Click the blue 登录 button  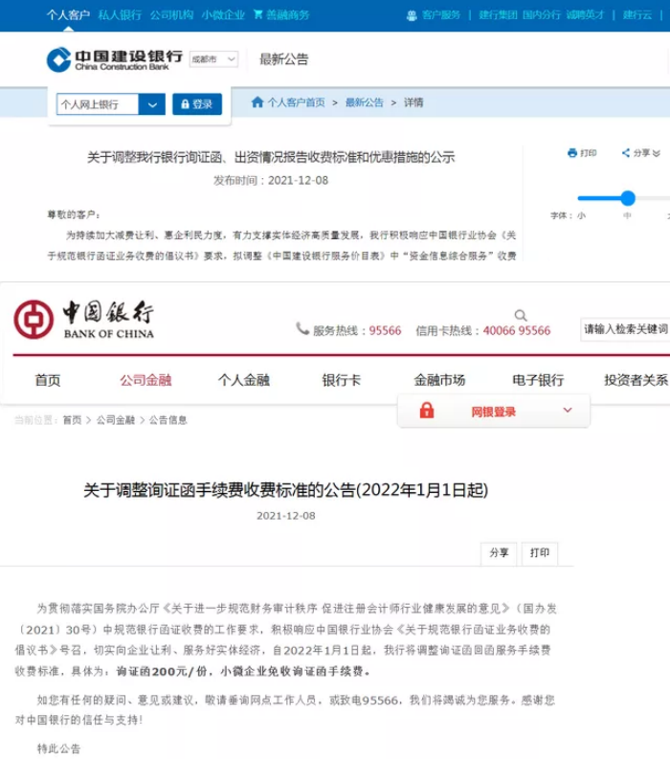197,104
